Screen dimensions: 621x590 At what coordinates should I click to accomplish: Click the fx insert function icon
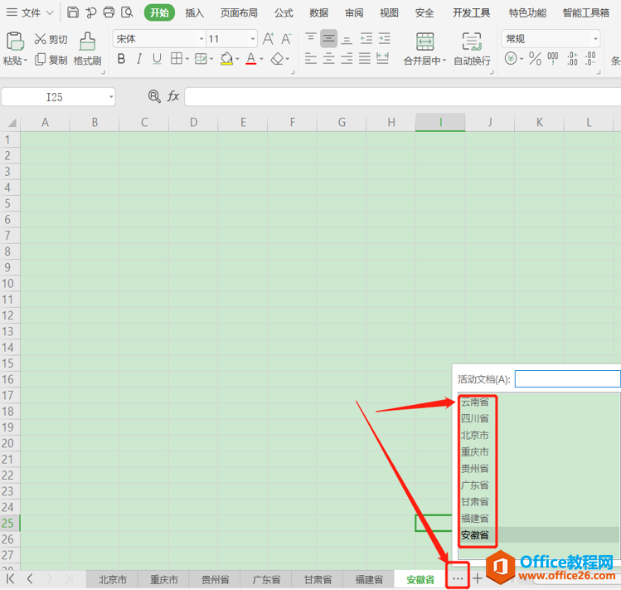173,96
